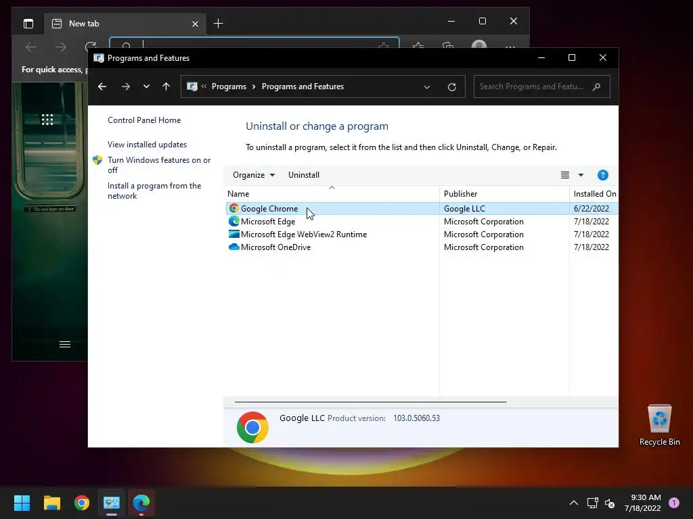Expand the address bar history dropdown
Screen dimensions: 693x519
pos(427,87)
